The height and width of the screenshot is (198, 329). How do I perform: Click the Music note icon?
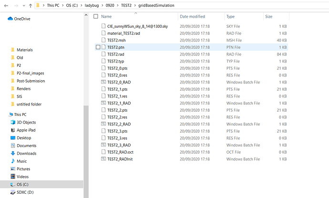13,161
